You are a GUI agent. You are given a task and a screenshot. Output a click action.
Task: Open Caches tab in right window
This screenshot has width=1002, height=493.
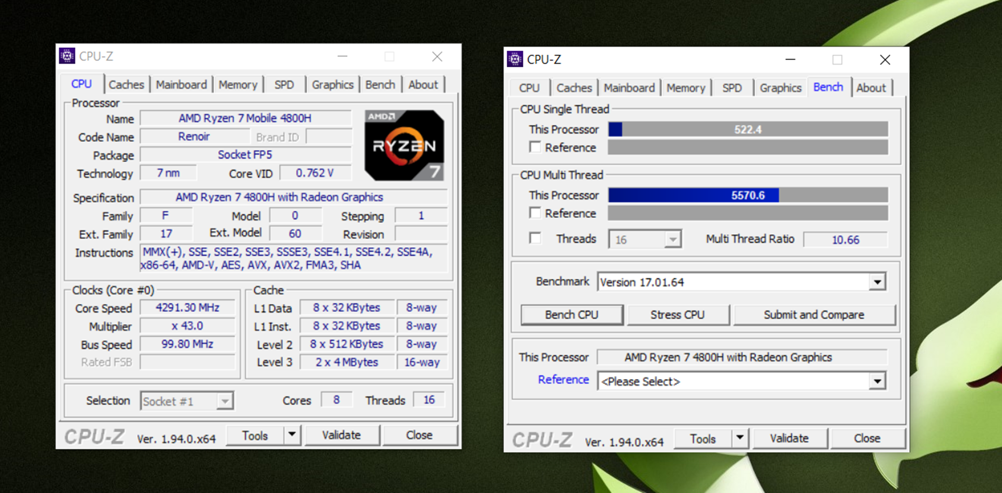574,88
